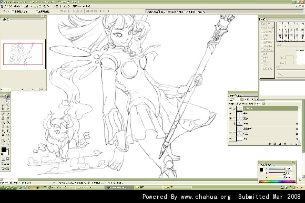
Task: Add a layer mask from Layers panel footer
Action: pyautogui.click(x=274, y=144)
